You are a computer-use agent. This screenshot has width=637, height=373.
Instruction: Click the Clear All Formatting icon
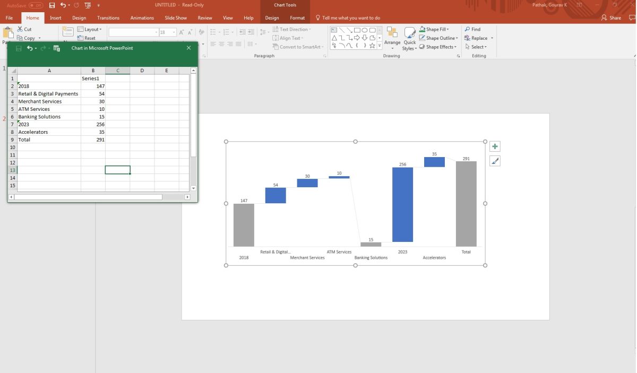pos(202,32)
